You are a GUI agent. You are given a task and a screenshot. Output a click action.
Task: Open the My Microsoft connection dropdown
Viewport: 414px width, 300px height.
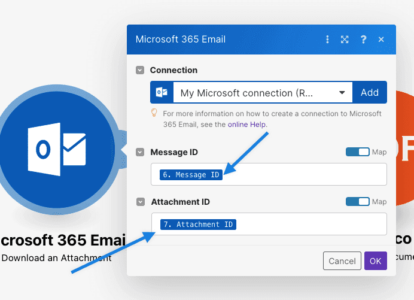coord(263,92)
